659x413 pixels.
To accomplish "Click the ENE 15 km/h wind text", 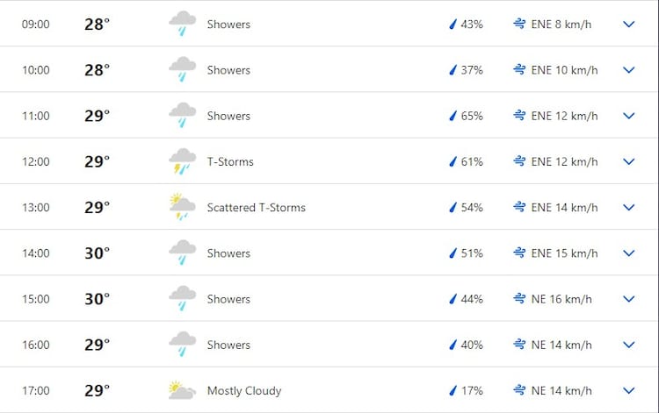I will pos(564,253).
